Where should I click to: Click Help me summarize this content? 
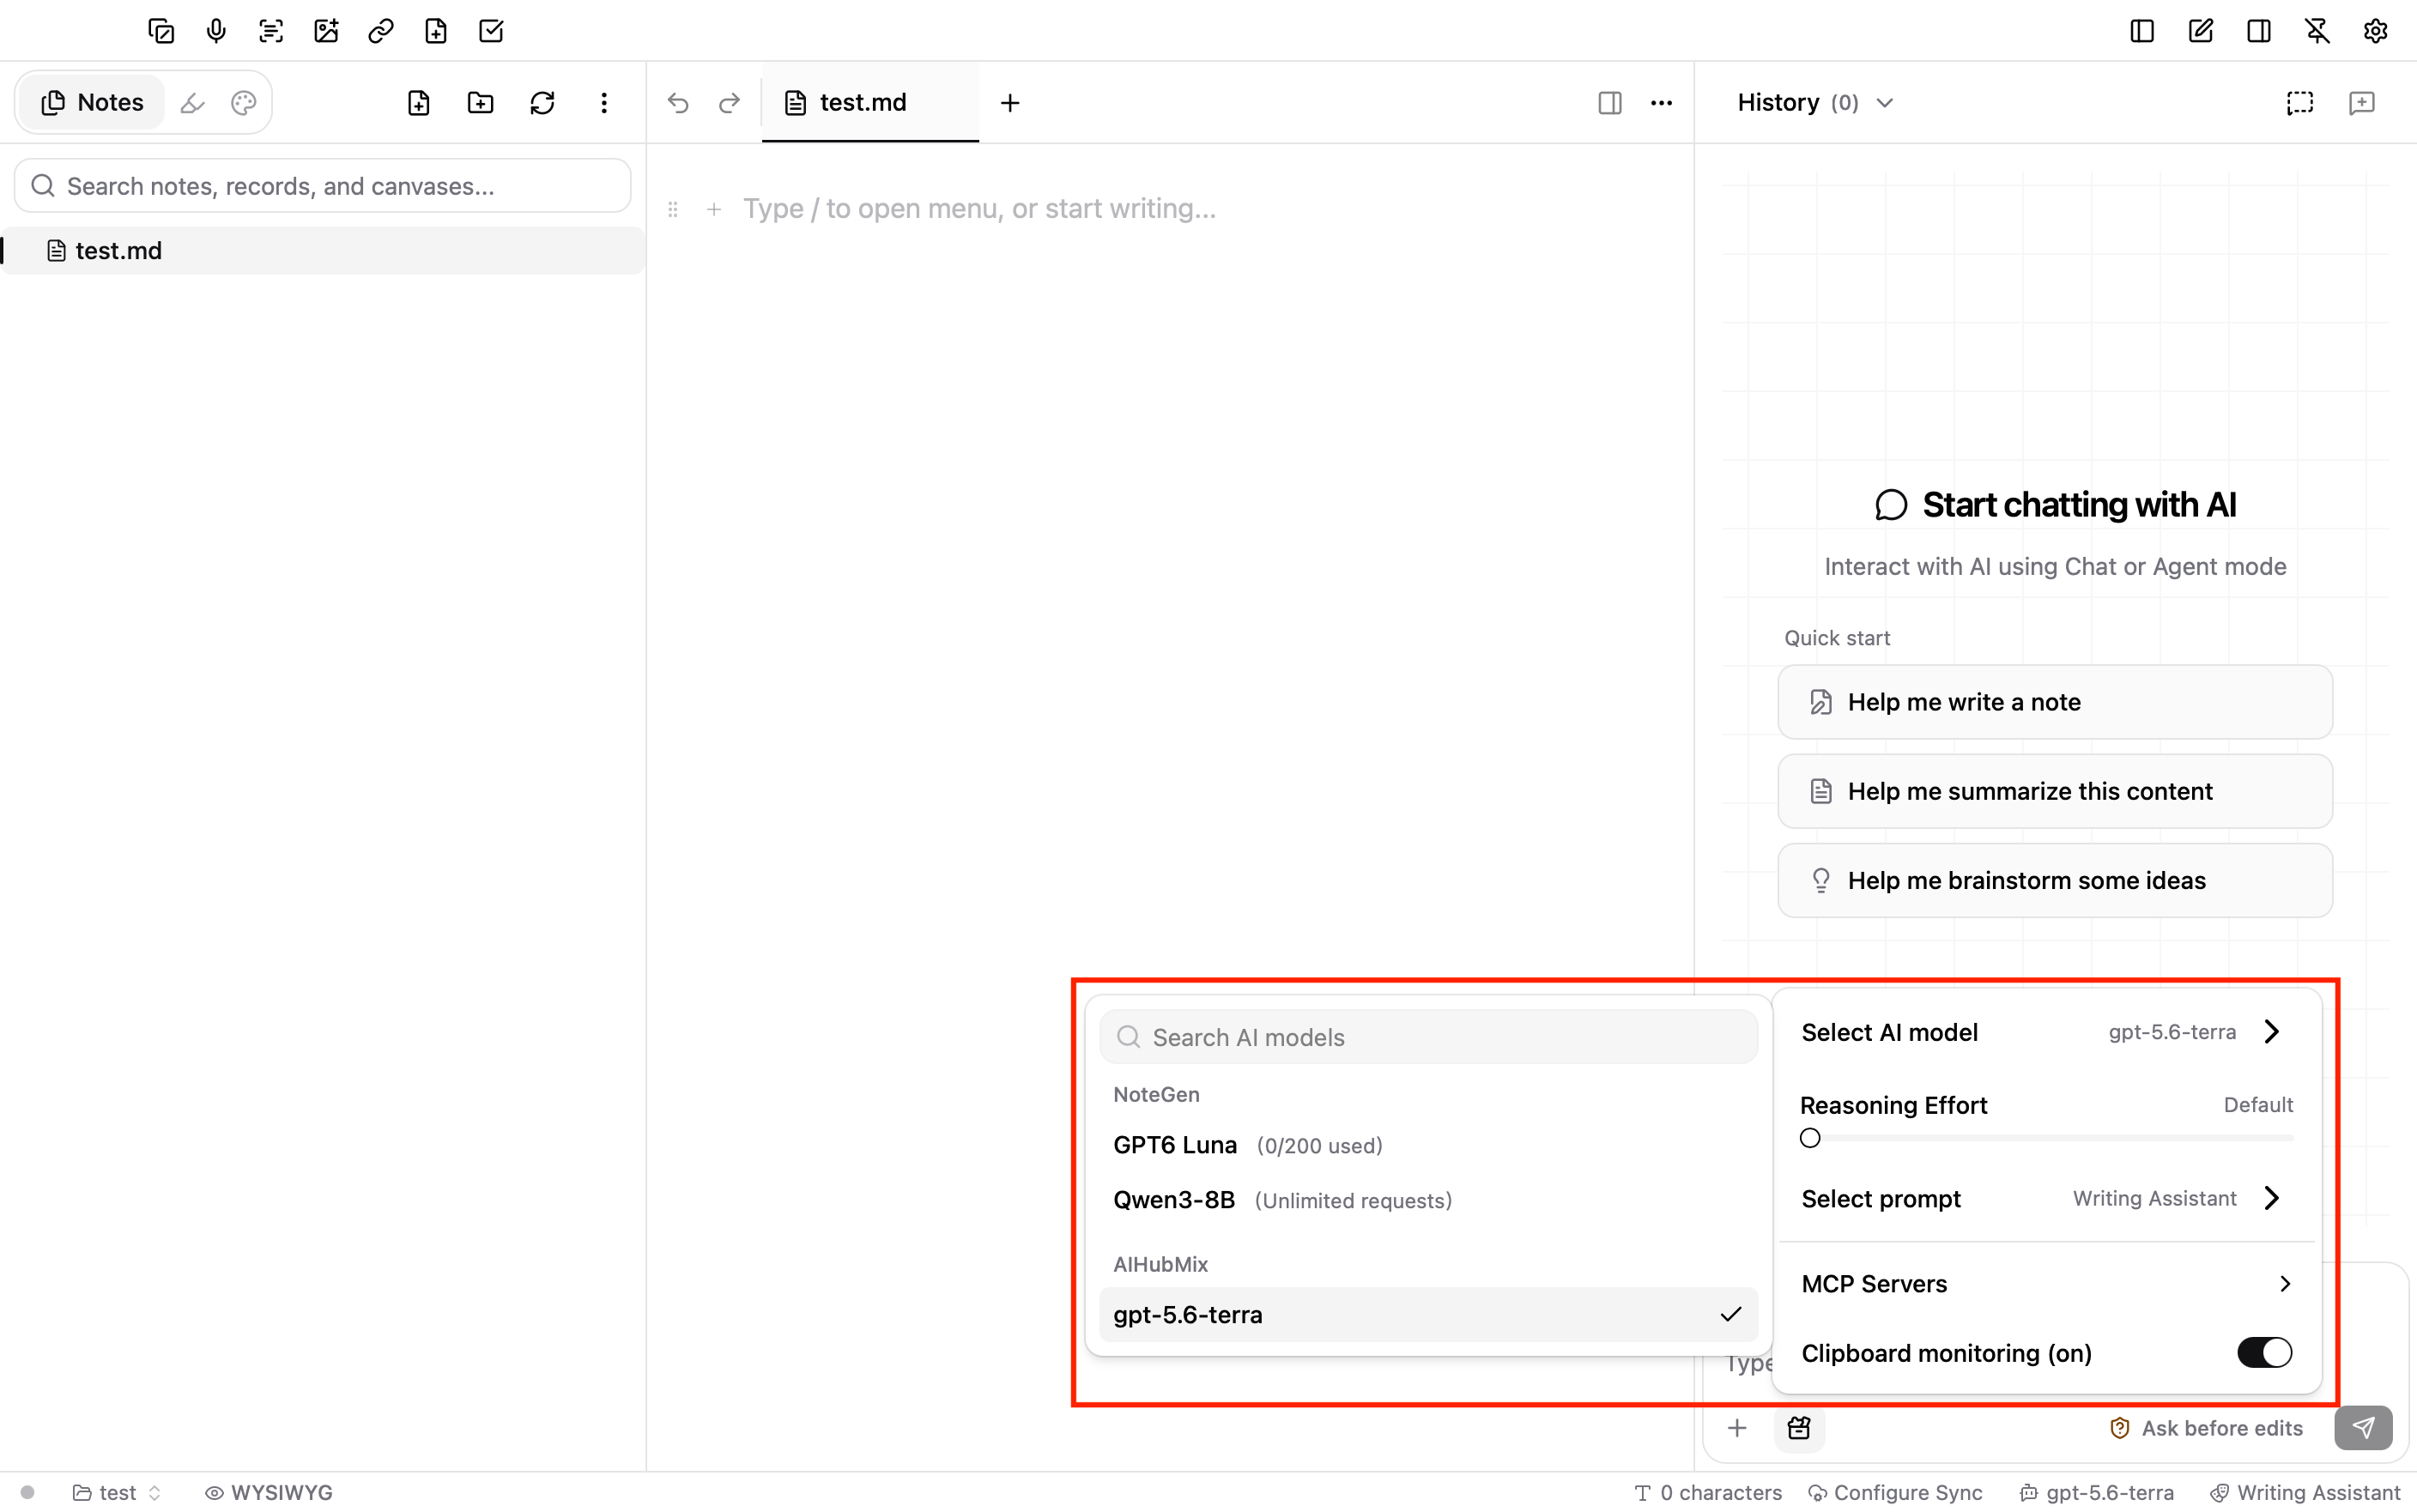pyautogui.click(x=2055, y=791)
